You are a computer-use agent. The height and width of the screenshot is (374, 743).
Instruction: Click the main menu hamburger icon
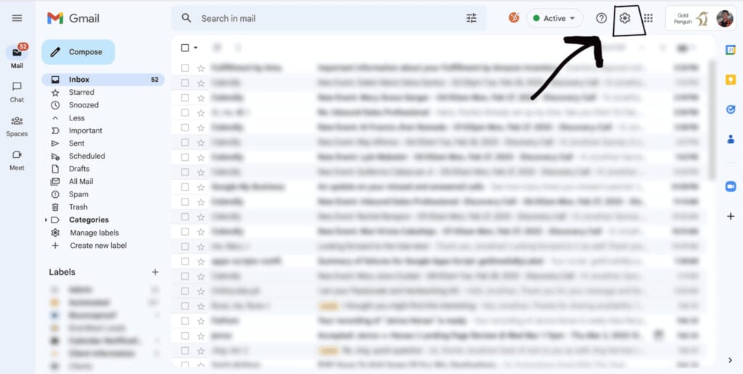coord(17,18)
